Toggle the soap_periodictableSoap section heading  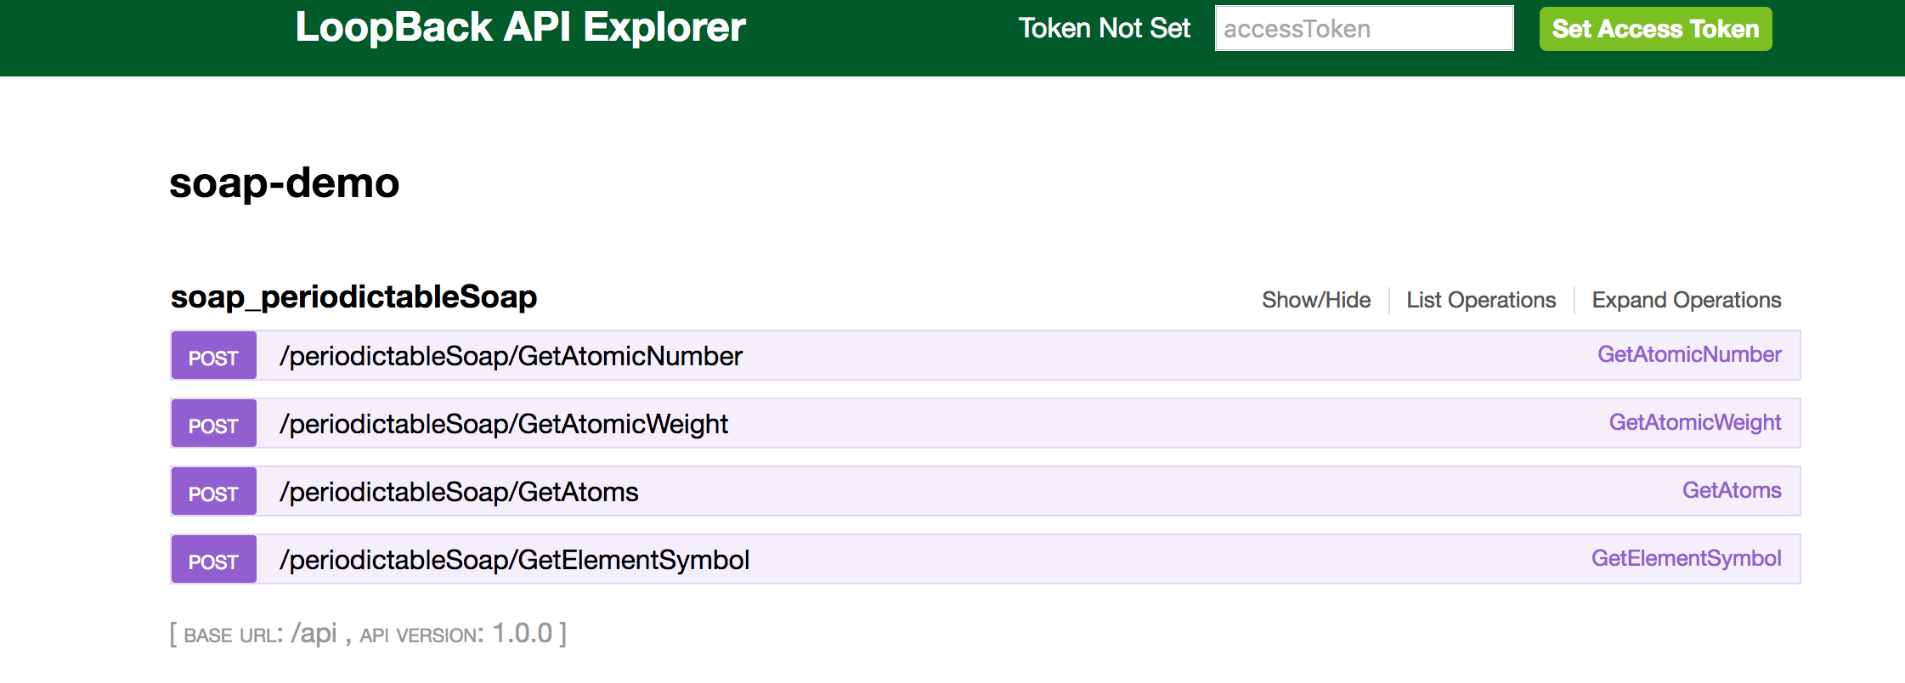tap(353, 296)
